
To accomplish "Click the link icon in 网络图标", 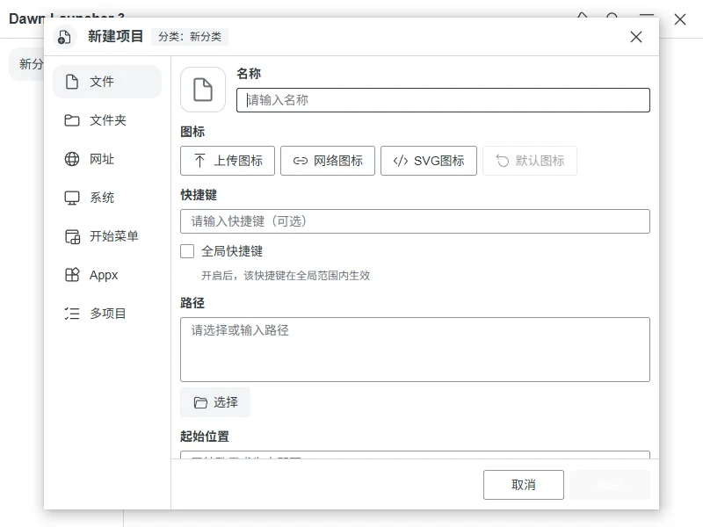I will 300,161.
